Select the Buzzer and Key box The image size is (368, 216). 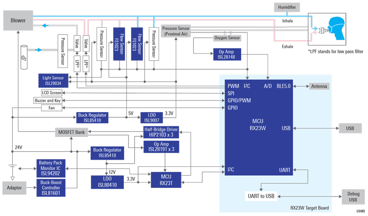(x=48, y=100)
